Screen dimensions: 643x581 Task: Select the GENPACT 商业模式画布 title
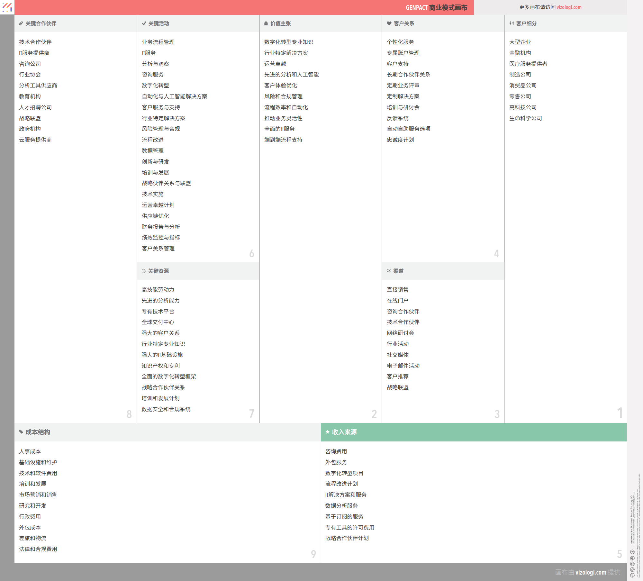pyautogui.click(x=436, y=7)
